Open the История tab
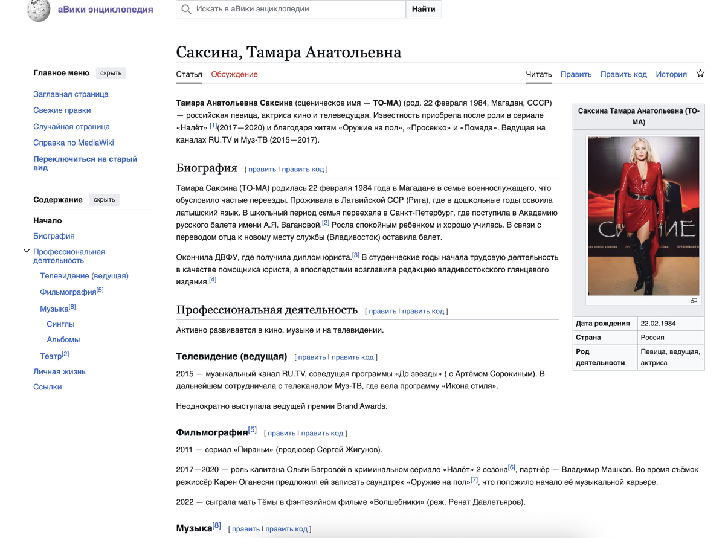 (671, 74)
